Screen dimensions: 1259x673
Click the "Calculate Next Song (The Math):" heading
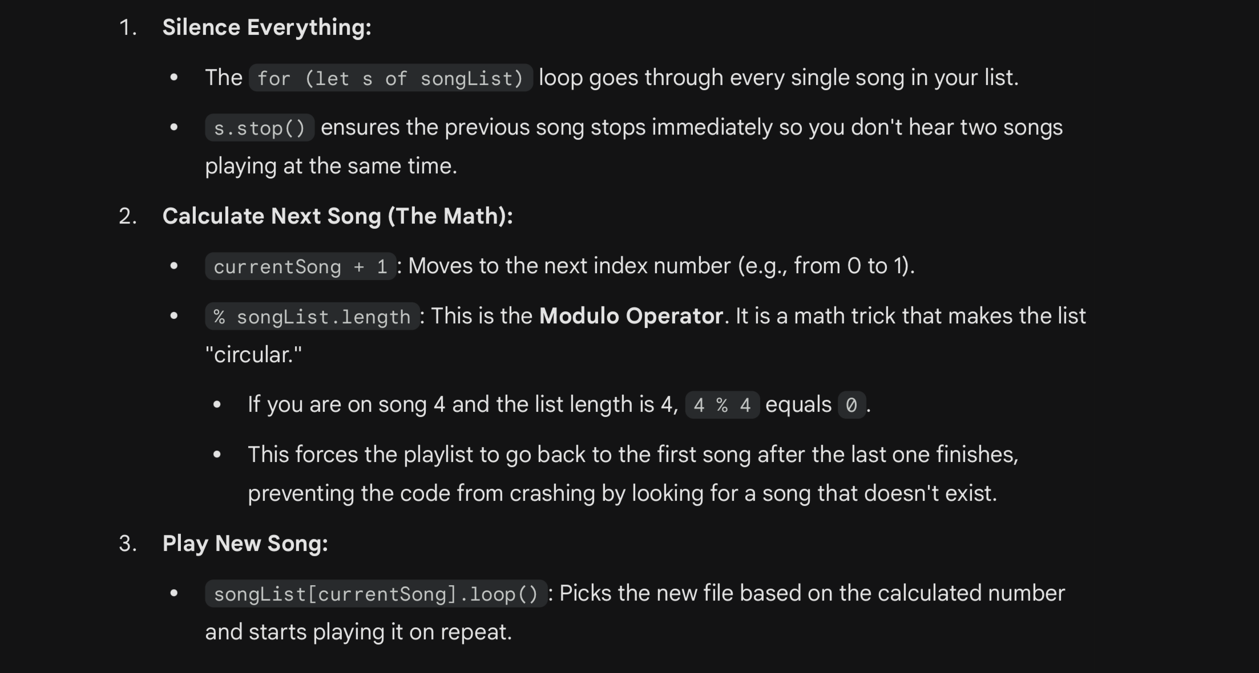(337, 216)
